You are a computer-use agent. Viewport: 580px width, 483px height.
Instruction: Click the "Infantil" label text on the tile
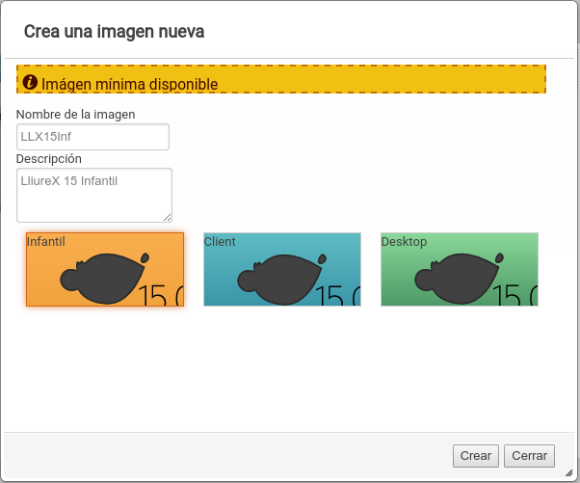(45, 241)
